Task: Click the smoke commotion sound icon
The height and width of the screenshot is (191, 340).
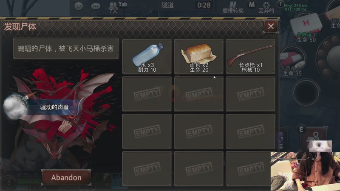Action: [x=16, y=107]
